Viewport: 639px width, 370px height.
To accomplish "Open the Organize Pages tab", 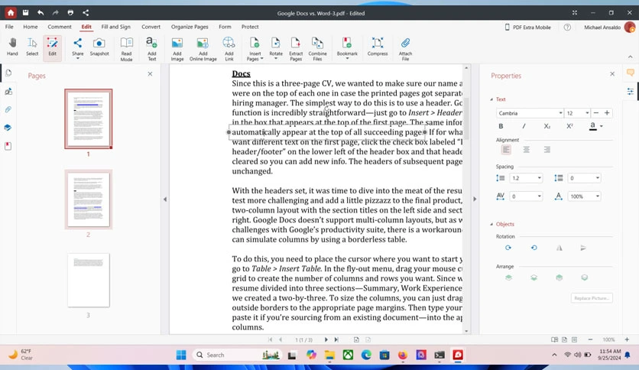I will [x=190, y=27].
